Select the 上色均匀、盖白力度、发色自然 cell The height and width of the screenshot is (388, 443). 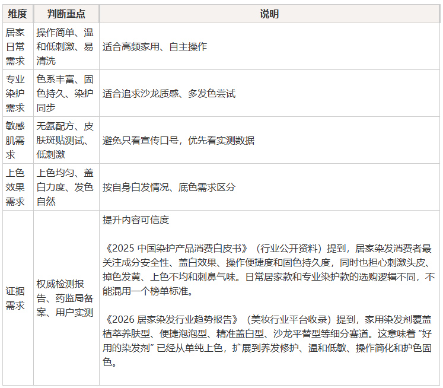[66, 187]
